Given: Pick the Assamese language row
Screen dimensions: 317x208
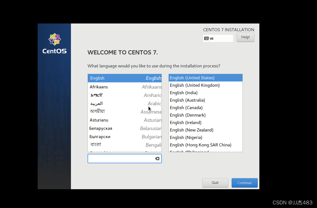Looking at the screenshot, I should coord(124,112).
